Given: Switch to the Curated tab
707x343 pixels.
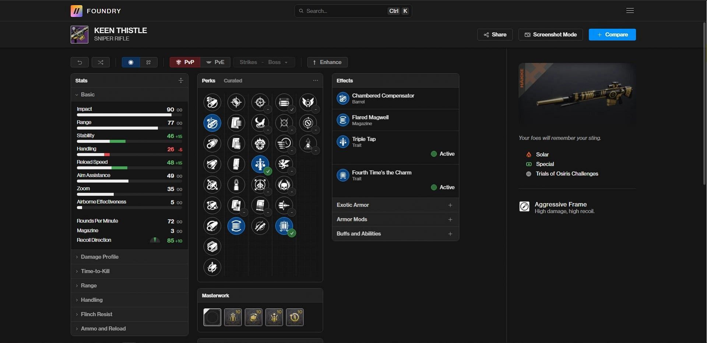Looking at the screenshot, I should click(233, 81).
